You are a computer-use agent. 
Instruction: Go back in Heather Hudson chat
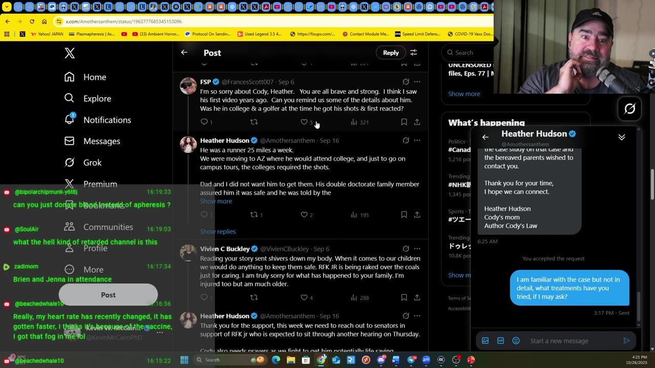pos(485,137)
